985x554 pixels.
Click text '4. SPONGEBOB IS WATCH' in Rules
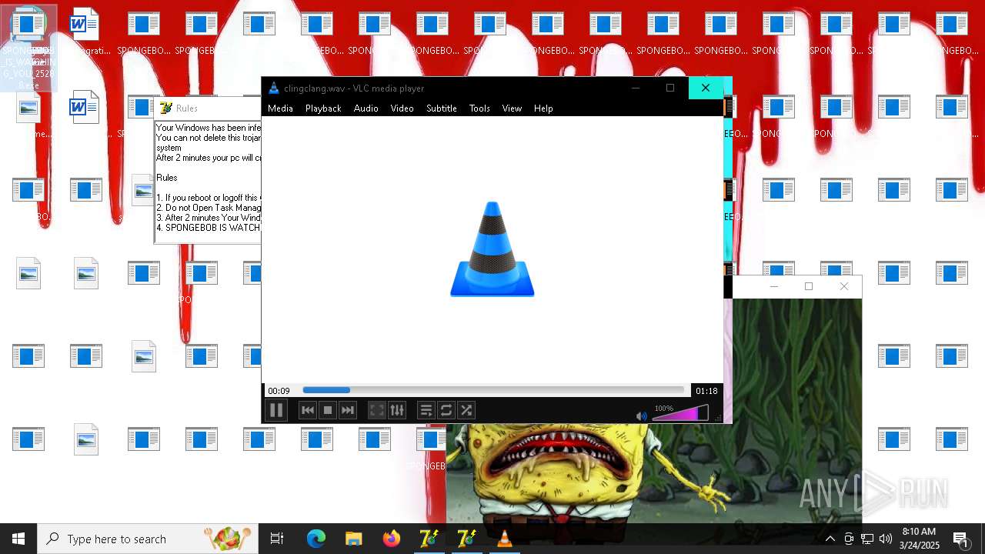209,228
